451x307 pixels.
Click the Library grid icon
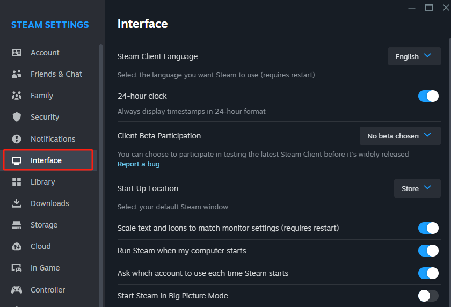pos(17,182)
